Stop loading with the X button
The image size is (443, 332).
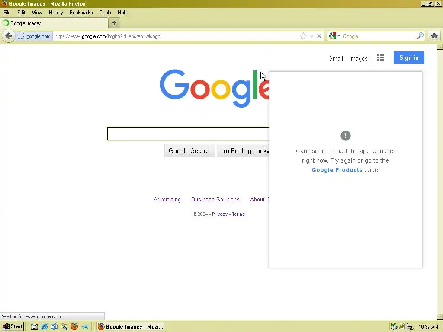click(x=319, y=36)
